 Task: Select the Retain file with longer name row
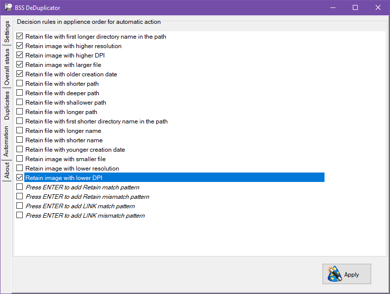[x=63, y=131]
